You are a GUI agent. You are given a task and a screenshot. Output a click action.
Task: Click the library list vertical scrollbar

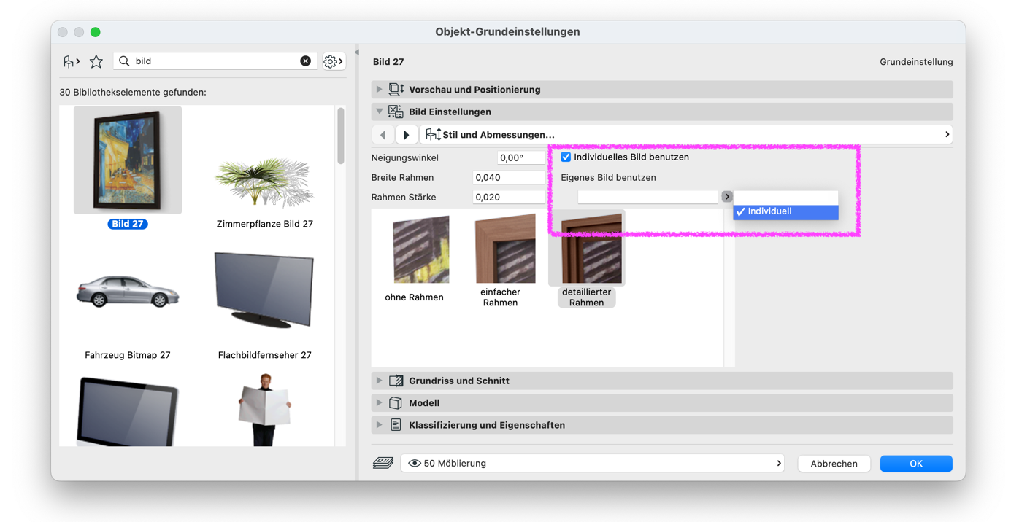coord(340,137)
